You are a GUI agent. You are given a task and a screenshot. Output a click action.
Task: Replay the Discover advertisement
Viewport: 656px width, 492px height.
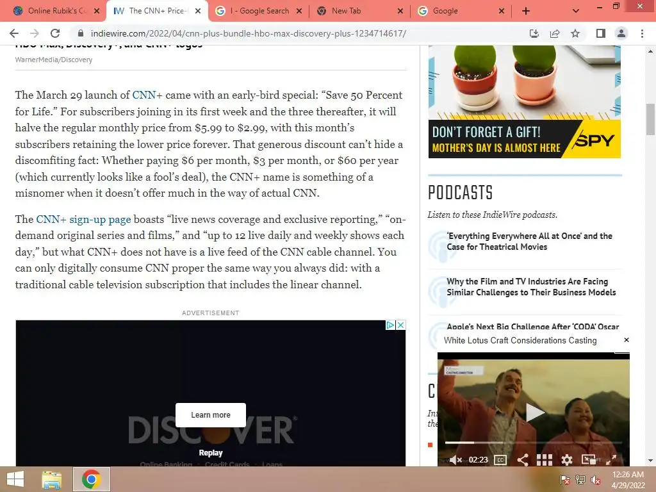210,453
